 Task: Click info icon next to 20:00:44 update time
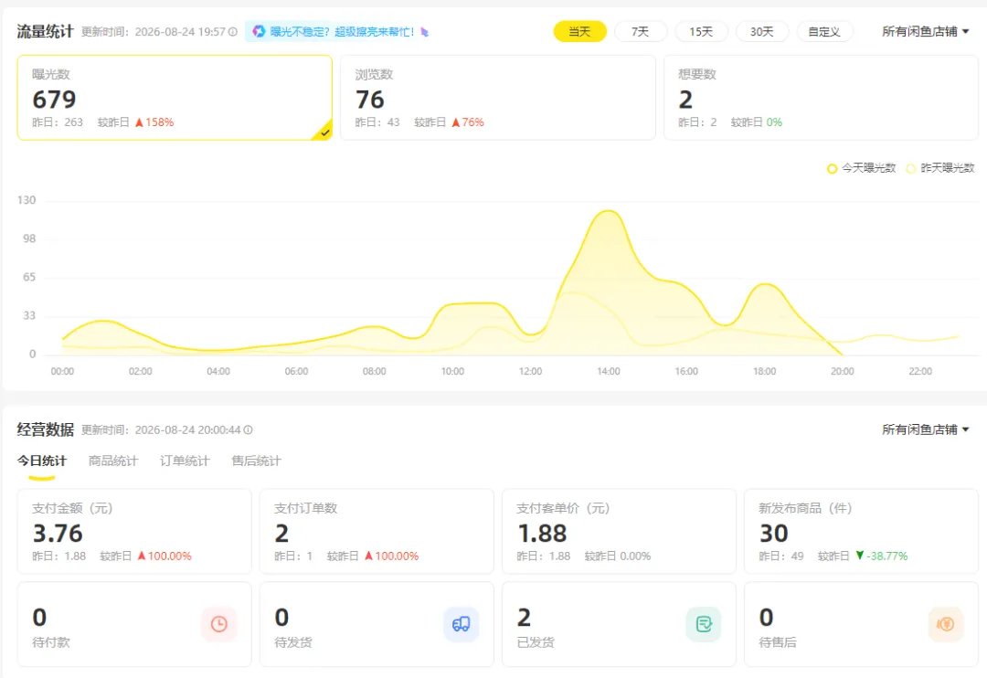click(x=248, y=430)
